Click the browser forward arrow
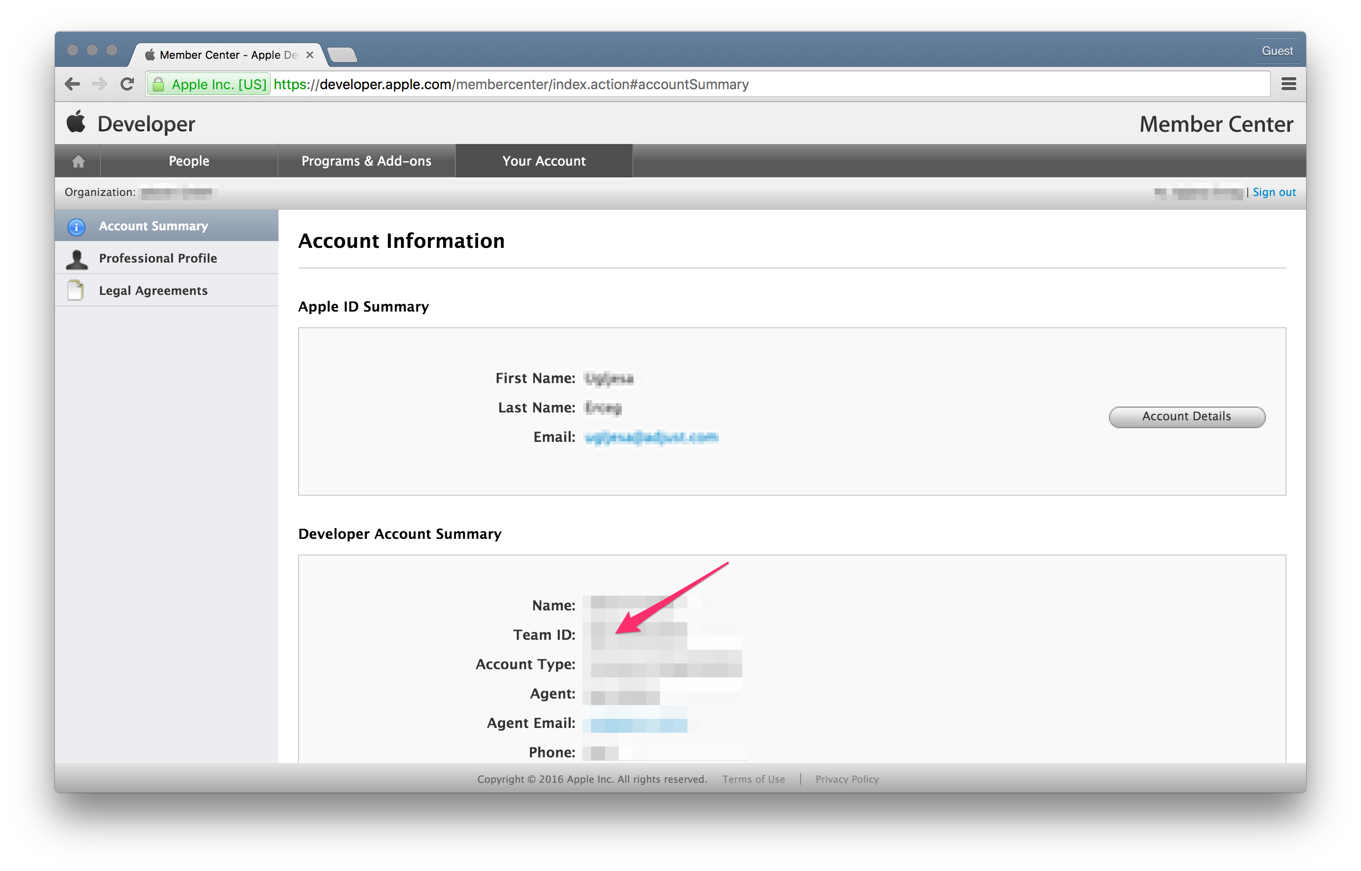The image size is (1361, 871). (99, 84)
